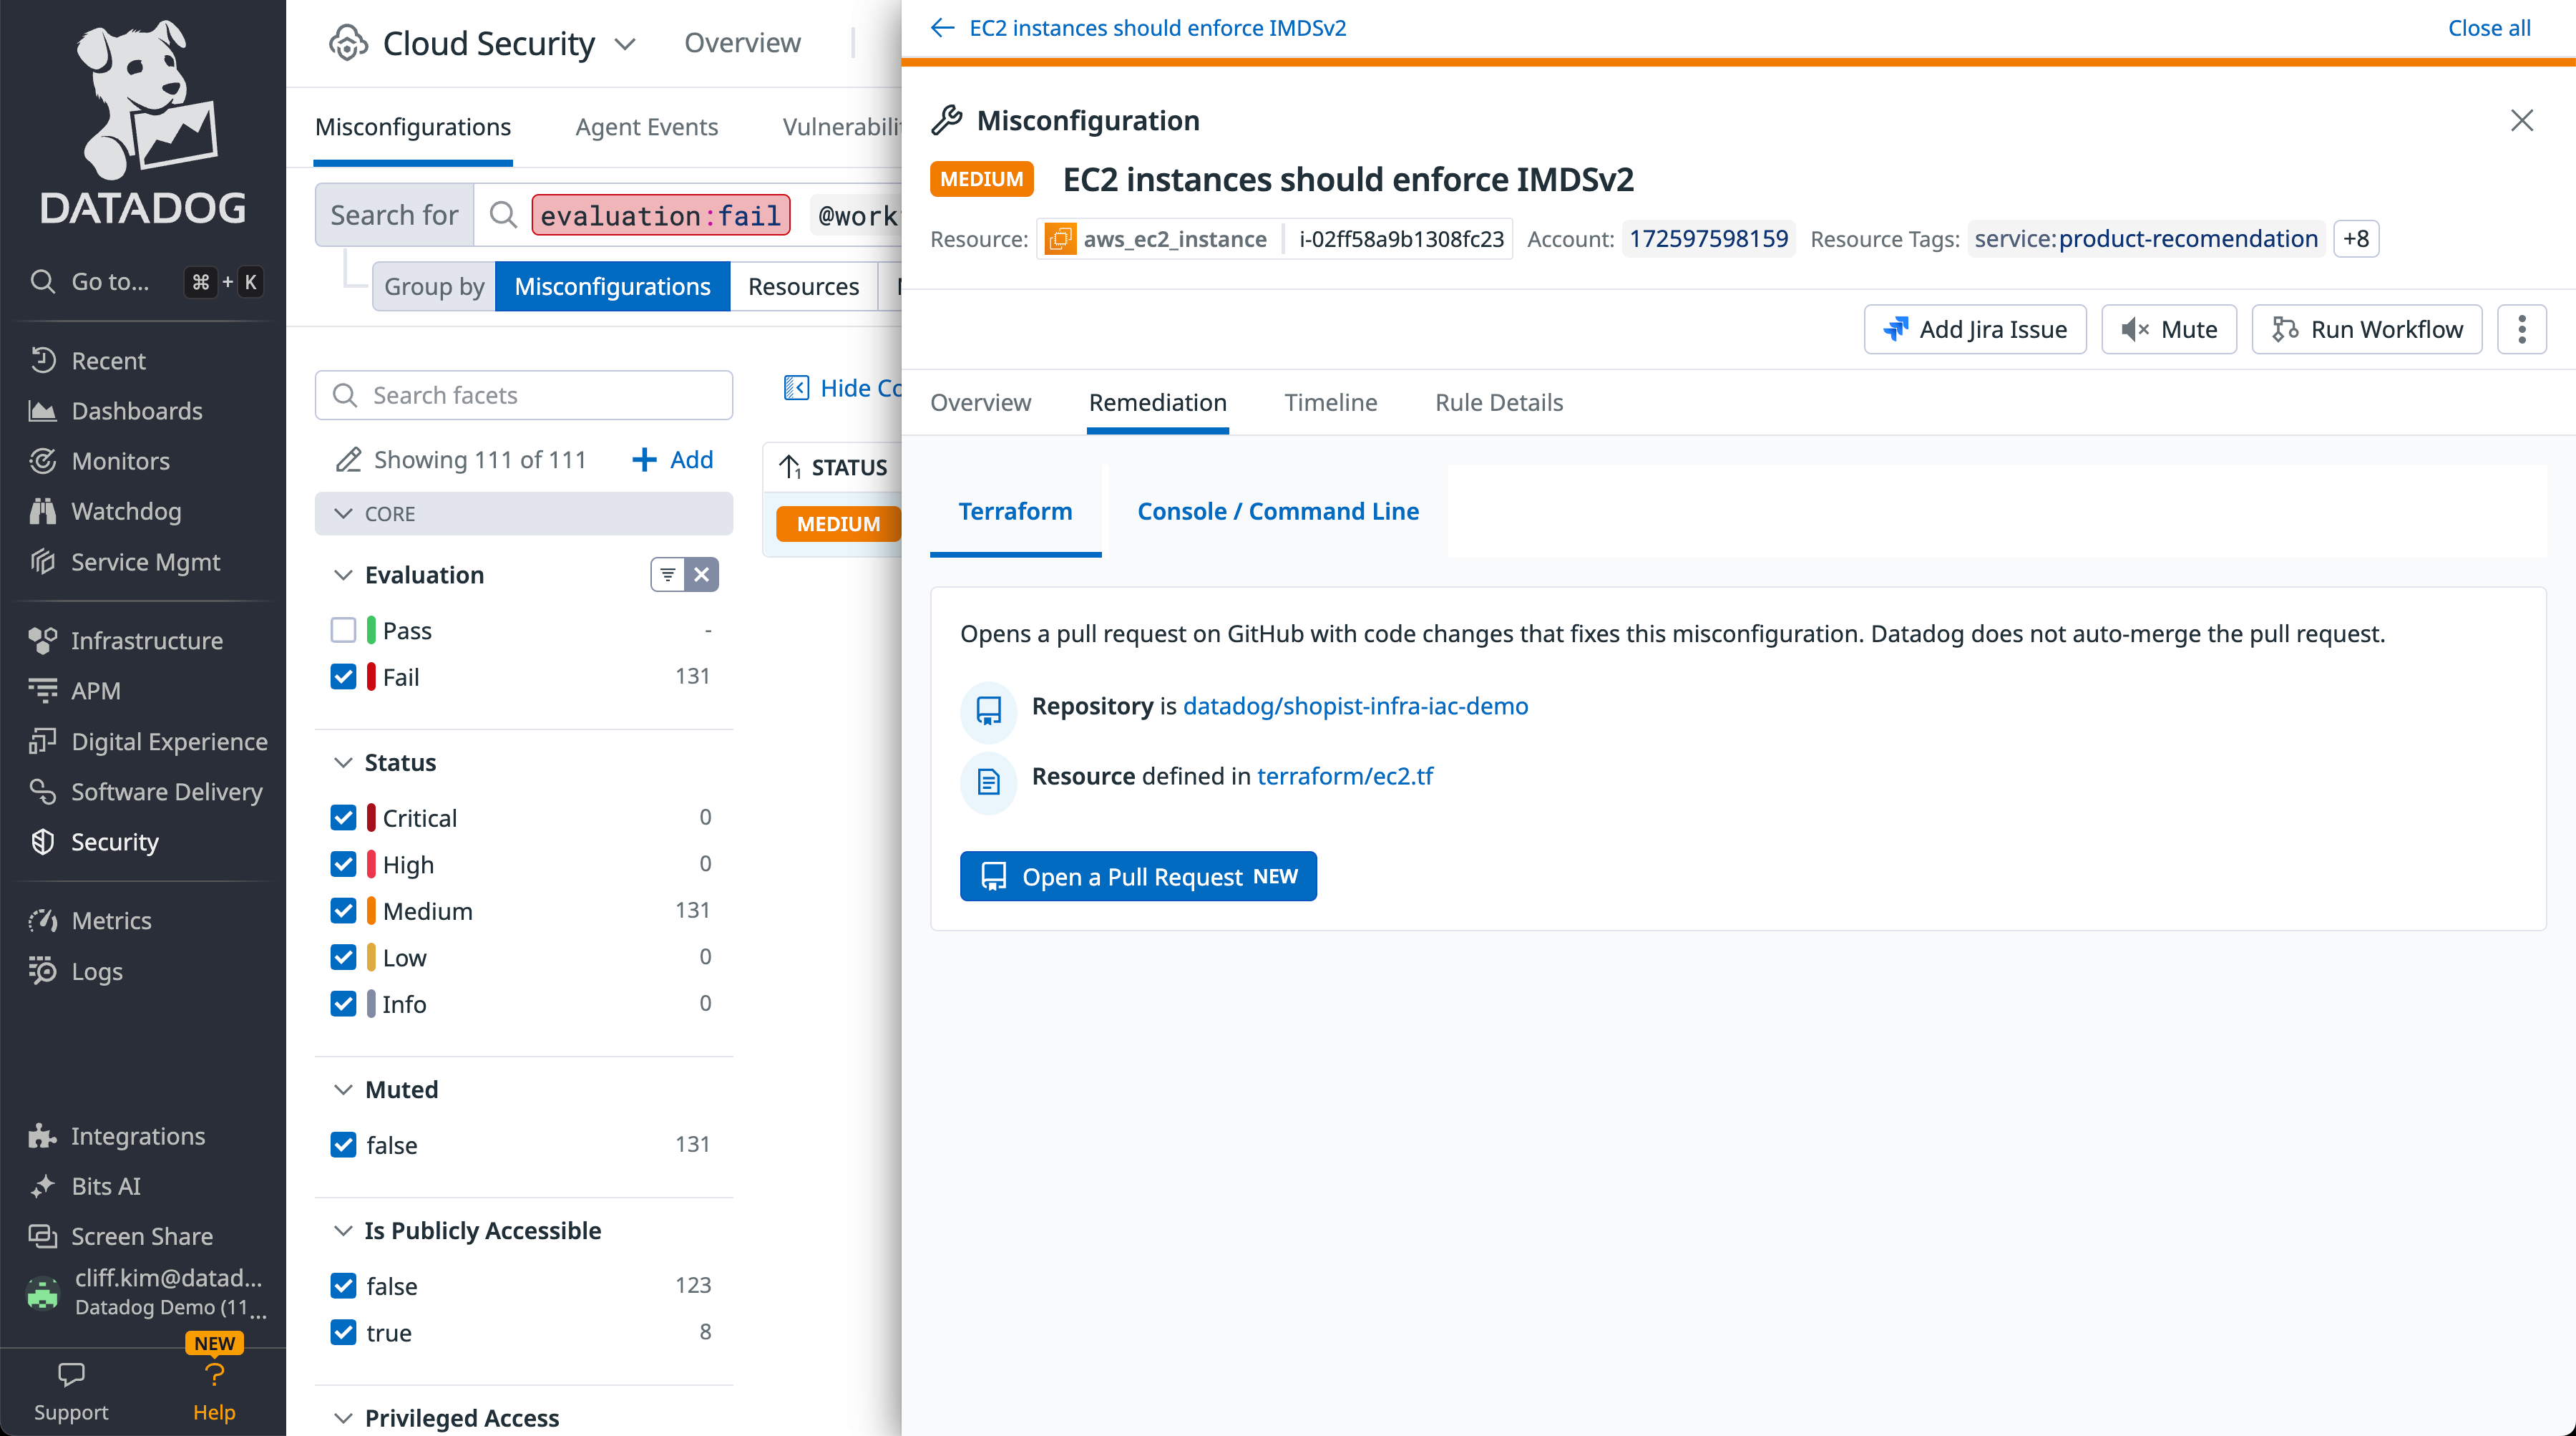This screenshot has height=1436, width=2576.
Task: Switch to the Rule Details tab
Action: tap(1498, 402)
